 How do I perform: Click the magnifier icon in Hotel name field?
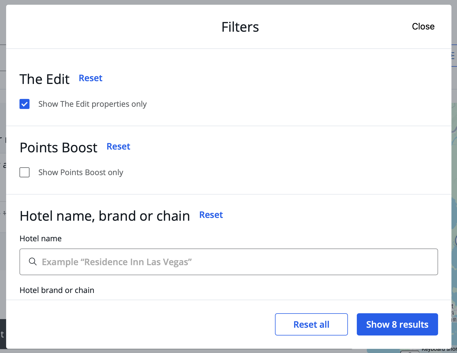point(33,262)
